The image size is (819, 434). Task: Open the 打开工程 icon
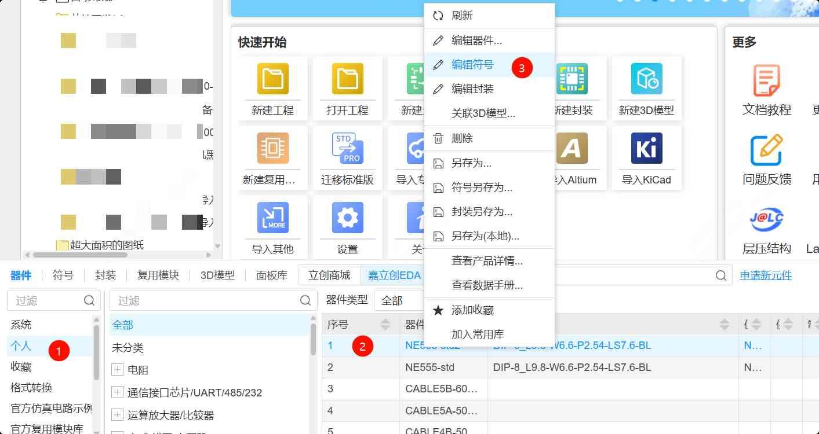click(x=347, y=79)
